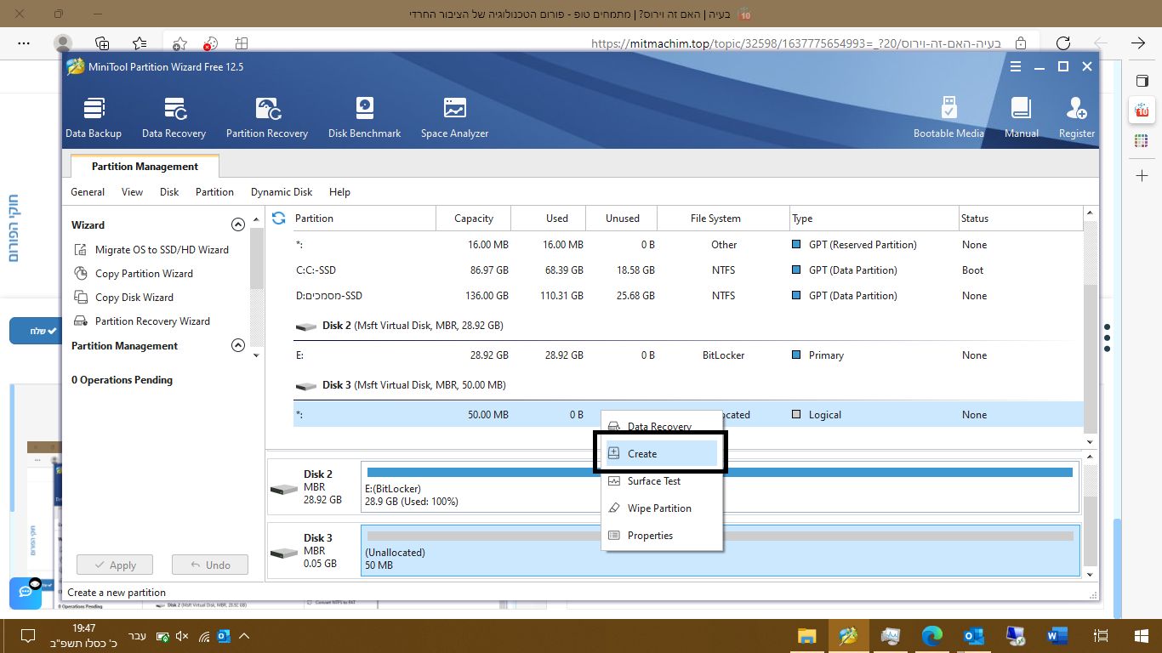Sort by the Capacity column header
The height and width of the screenshot is (653, 1162).
click(x=474, y=219)
